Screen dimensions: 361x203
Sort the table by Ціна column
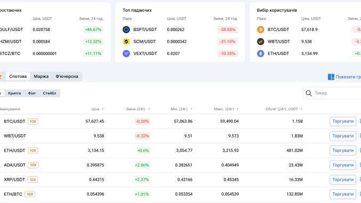point(97,109)
